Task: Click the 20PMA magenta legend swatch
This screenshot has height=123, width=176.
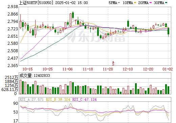Action: pos(151,3)
